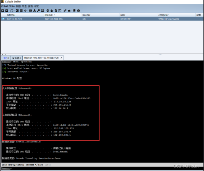Open the Office macro document icon
The height and width of the screenshot is (171, 204).
click(56, 10)
